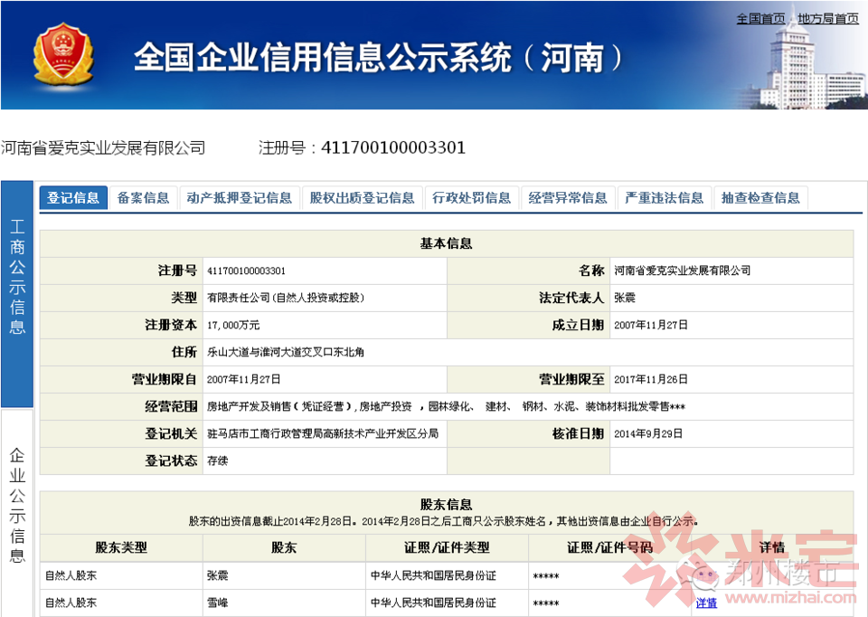Viewport: 868px width, 617px height.
Task: Open the 全国首页 link
Action: point(760,19)
